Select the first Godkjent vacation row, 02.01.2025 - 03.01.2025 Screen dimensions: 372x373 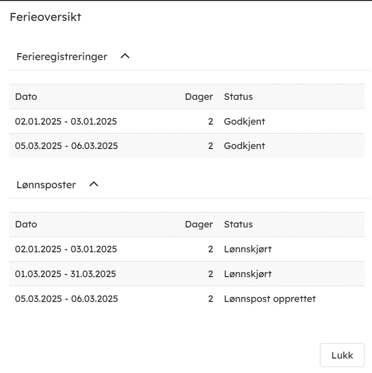(x=66, y=122)
